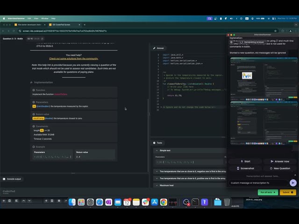Open Notes from the Dock

tap(136, 202)
